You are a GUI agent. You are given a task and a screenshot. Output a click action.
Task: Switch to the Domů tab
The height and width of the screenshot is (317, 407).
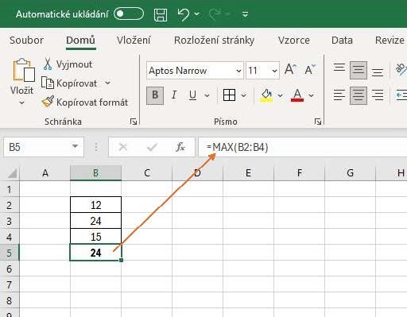pyautogui.click(x=80, y=41)
